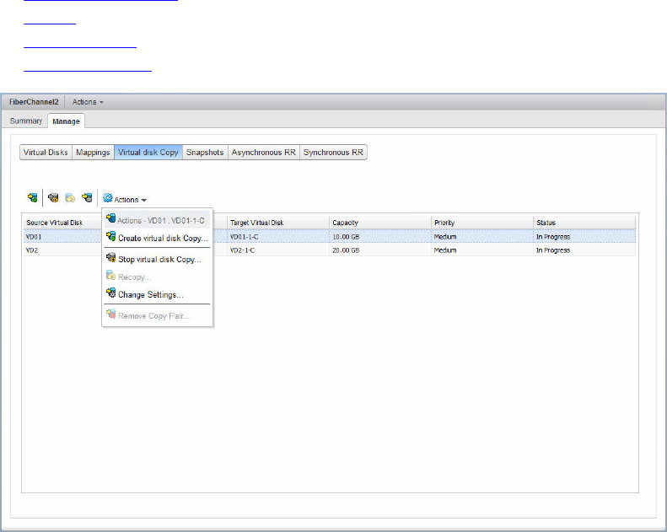Viewport: 667px width, 532px height.
Task: Click the Create virtual disk Copy menu icon
Action: coord(111,236)
